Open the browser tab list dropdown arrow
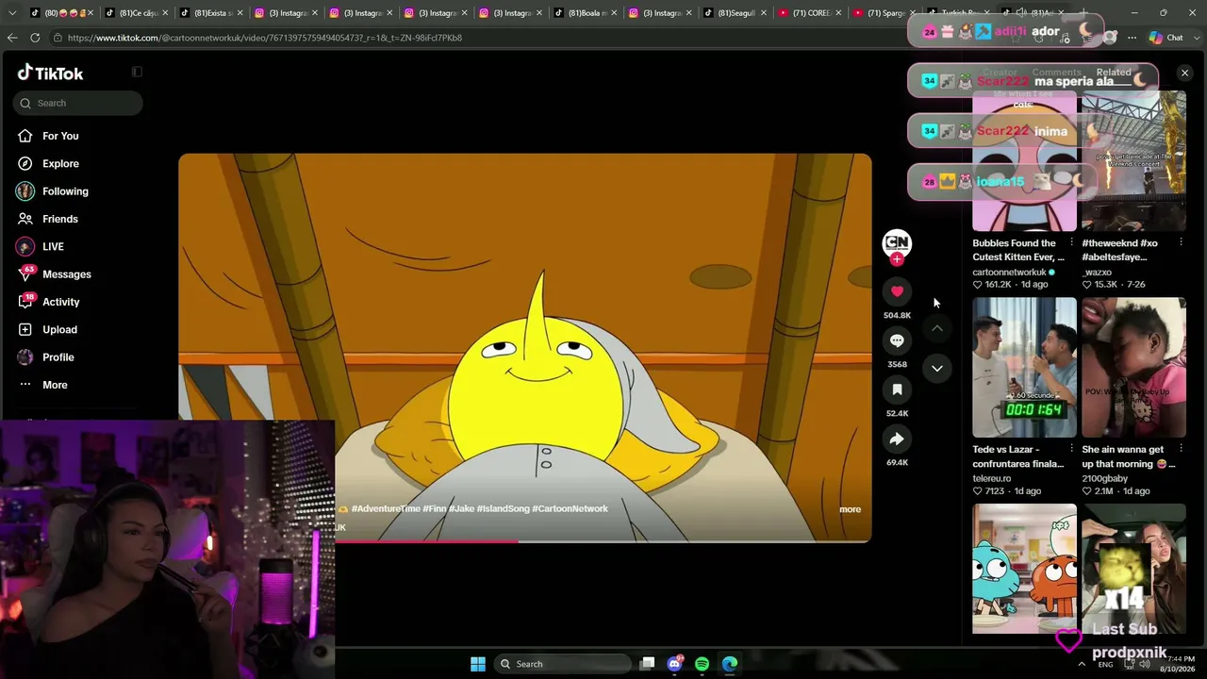 click(x=12, y=13)
